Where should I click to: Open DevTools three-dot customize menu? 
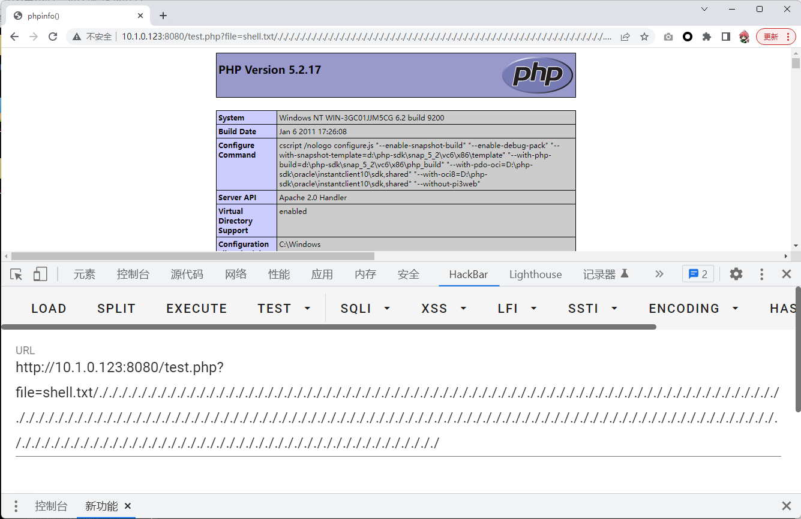(x=761, y=274)
